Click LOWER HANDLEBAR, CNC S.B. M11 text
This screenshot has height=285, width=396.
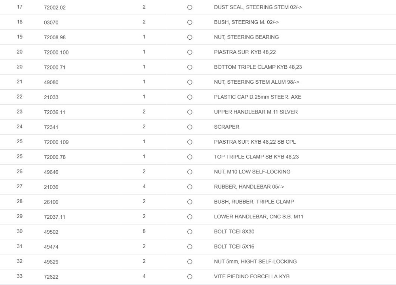click(x=258, y=217)
